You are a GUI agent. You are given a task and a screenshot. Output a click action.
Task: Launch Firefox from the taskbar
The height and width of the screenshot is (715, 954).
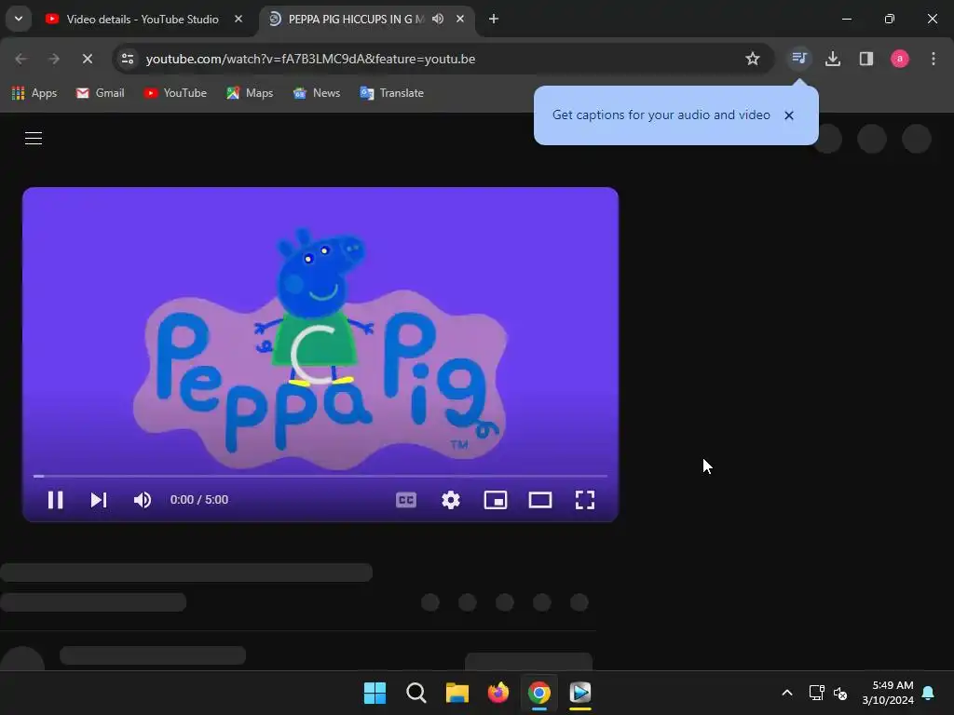point(498,693)
